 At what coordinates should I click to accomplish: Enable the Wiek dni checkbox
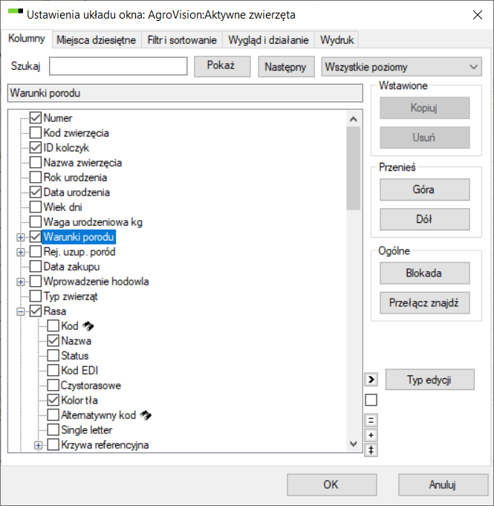tap(36, 207)
